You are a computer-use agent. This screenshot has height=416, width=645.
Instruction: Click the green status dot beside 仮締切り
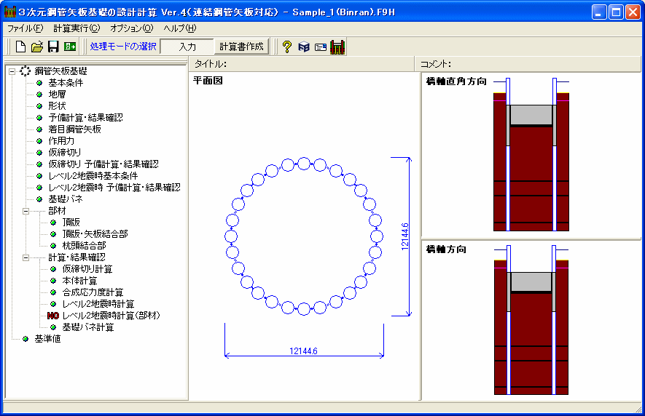click(x=39, y=153)
